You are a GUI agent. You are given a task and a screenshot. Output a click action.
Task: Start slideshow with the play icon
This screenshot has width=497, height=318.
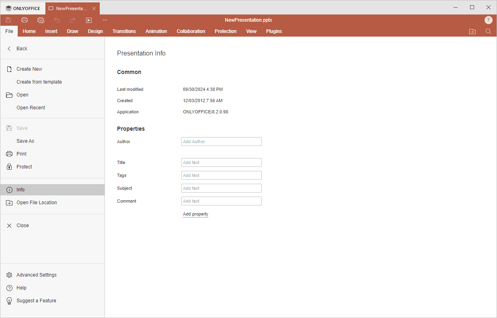(x=89, y=20)
